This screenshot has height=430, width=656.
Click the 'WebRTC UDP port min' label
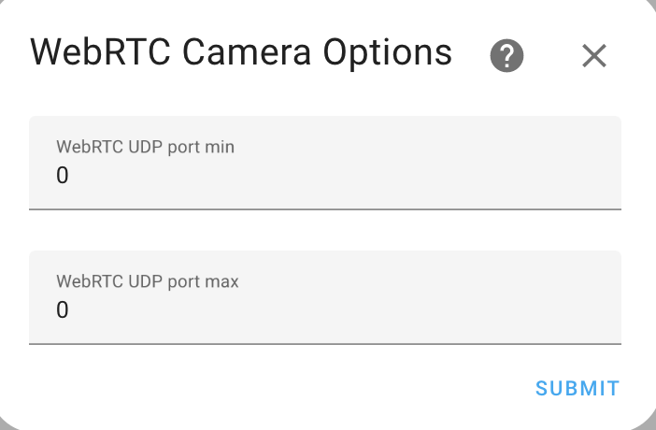pyautogui.click(x=145, y=148)
